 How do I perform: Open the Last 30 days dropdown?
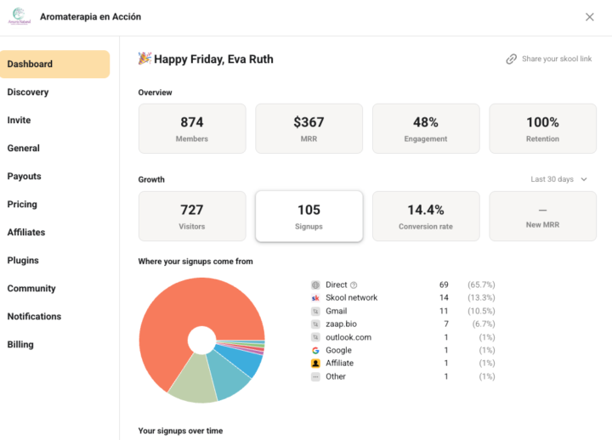tap(558, 179)
